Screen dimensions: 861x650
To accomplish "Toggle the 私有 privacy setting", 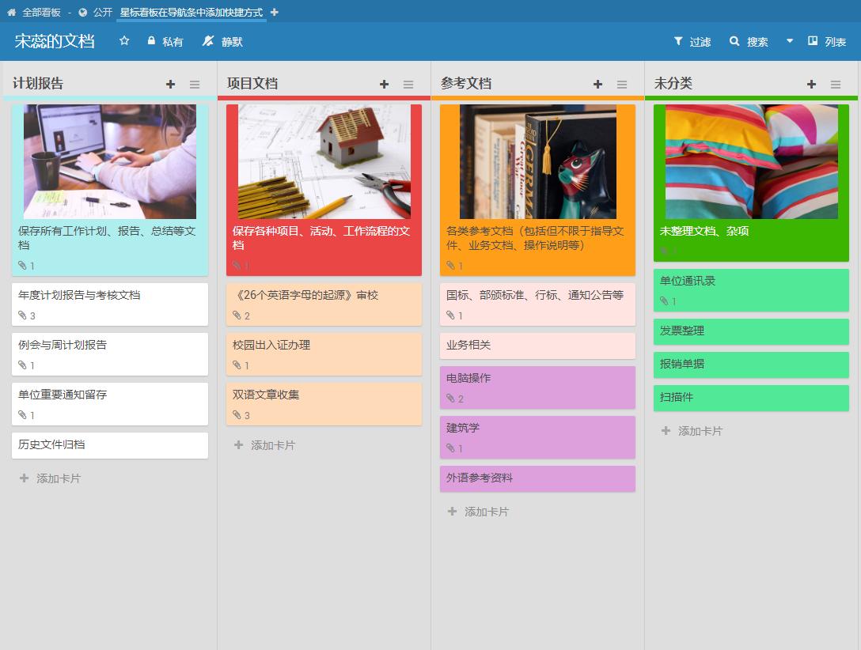I will point(165,42).
